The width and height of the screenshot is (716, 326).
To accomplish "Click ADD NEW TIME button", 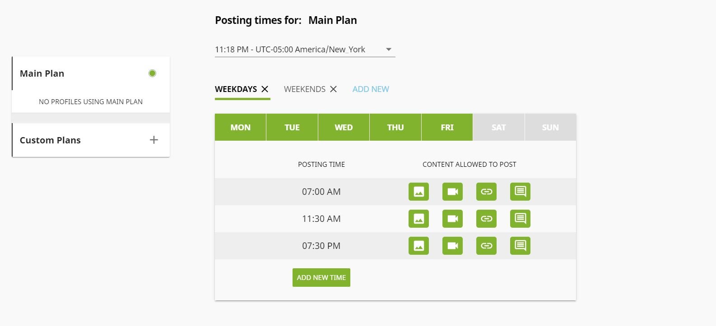I will [x=321, y=278].
